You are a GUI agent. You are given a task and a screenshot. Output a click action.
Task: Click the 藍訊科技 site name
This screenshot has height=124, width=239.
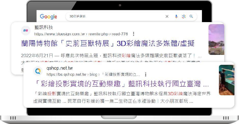click(x=43, y=27)
